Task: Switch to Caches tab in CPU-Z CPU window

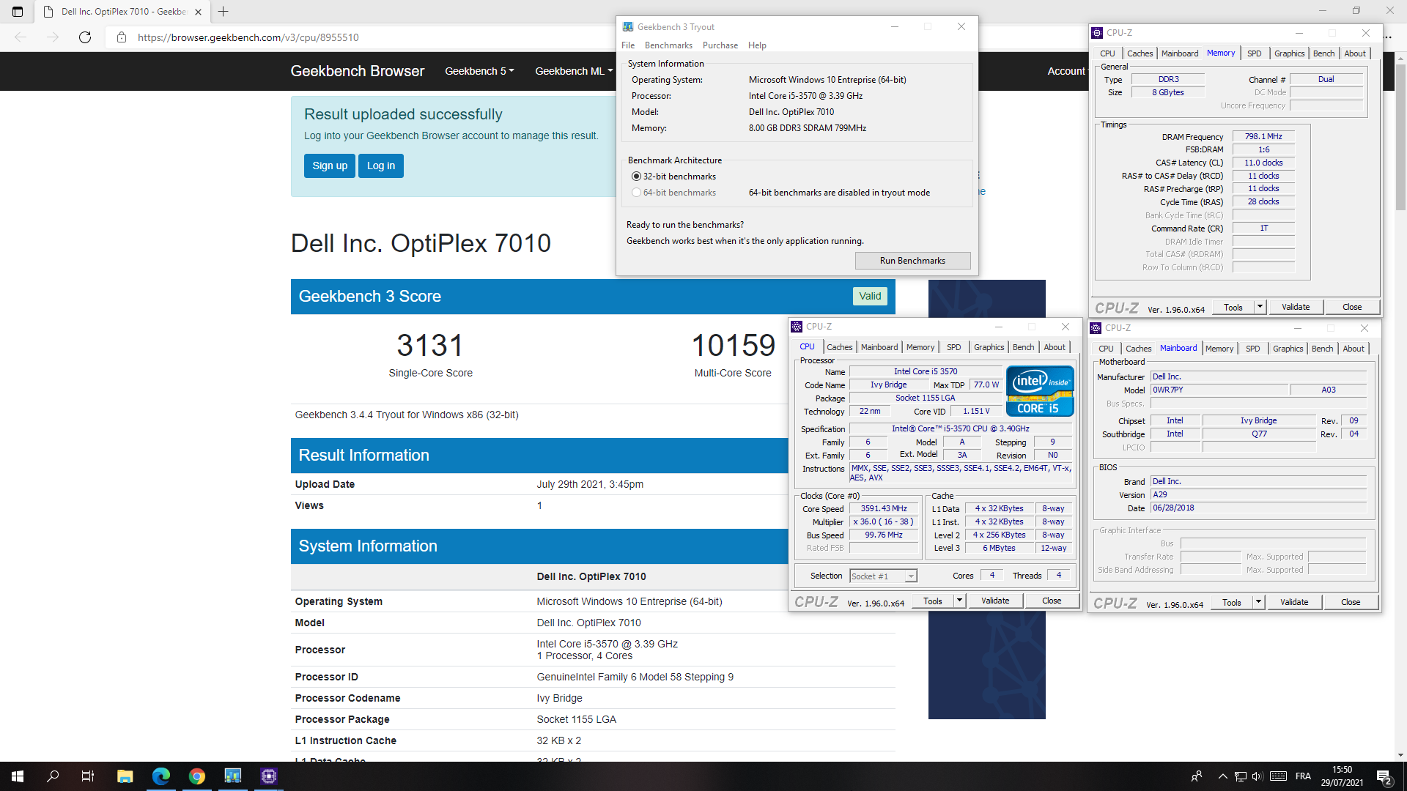Action: coord(840,347)
